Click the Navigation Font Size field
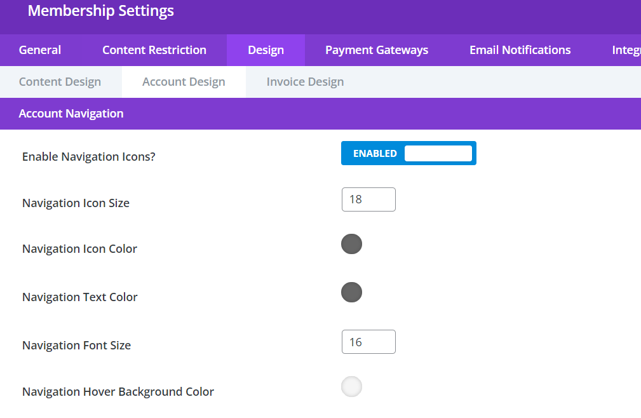Screen dimensions: 641x418 (x=368, y=341)
